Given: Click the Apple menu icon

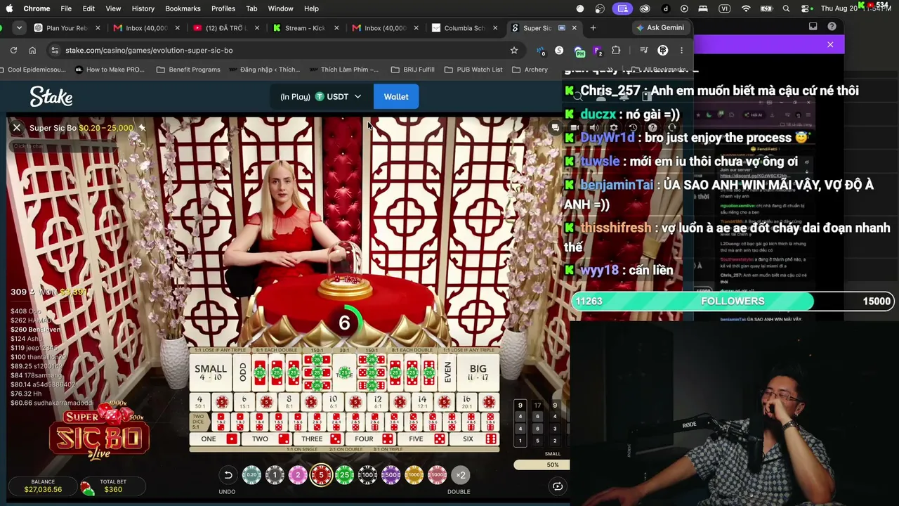Looking at the screenshot, I should click(9, 8).
